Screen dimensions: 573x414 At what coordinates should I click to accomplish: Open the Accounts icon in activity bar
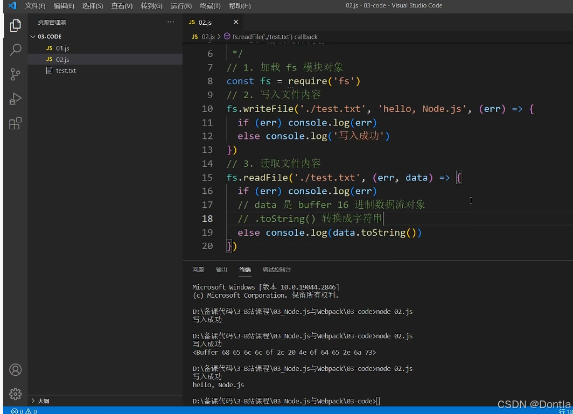(15, 370)
